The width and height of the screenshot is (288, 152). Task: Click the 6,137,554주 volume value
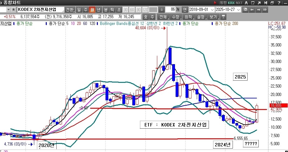pos(30,17)
